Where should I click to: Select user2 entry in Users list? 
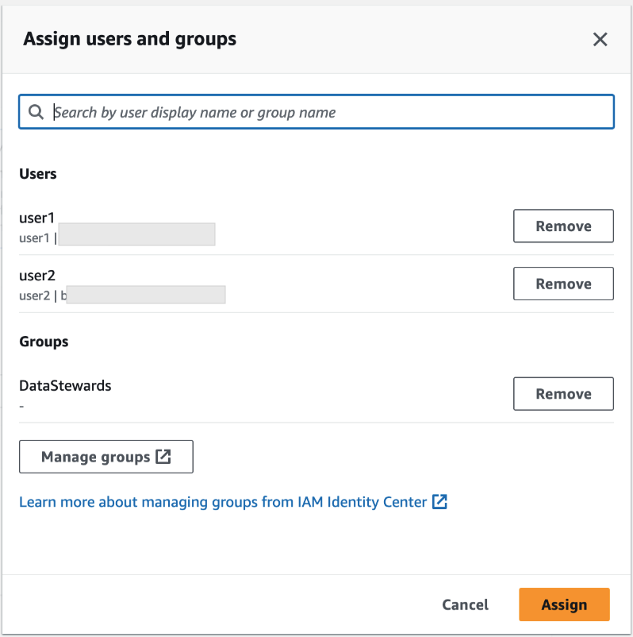[36, 276]
